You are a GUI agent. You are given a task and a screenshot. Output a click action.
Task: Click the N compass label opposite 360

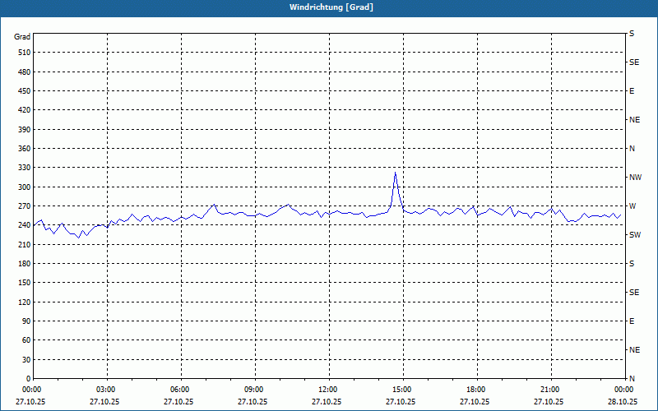(x=632, y=149)
